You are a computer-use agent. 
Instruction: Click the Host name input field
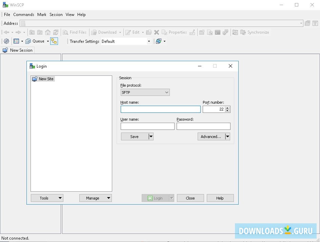pos(161,109)
